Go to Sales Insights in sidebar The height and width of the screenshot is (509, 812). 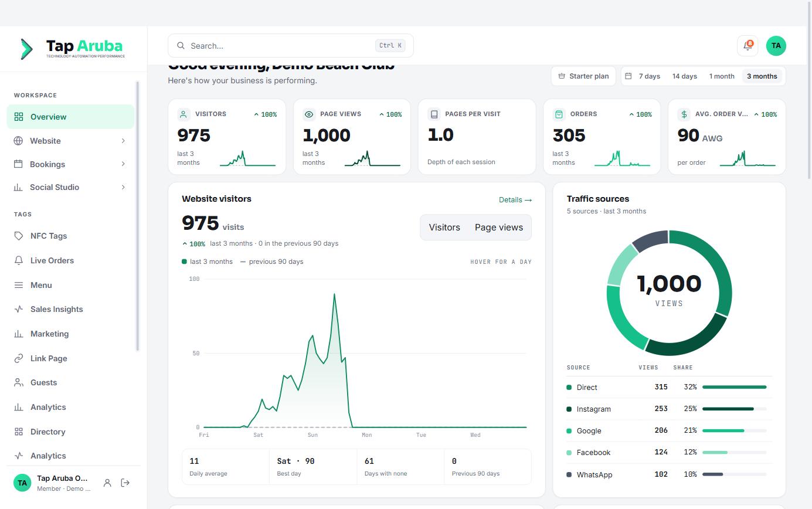click(70, 309)
